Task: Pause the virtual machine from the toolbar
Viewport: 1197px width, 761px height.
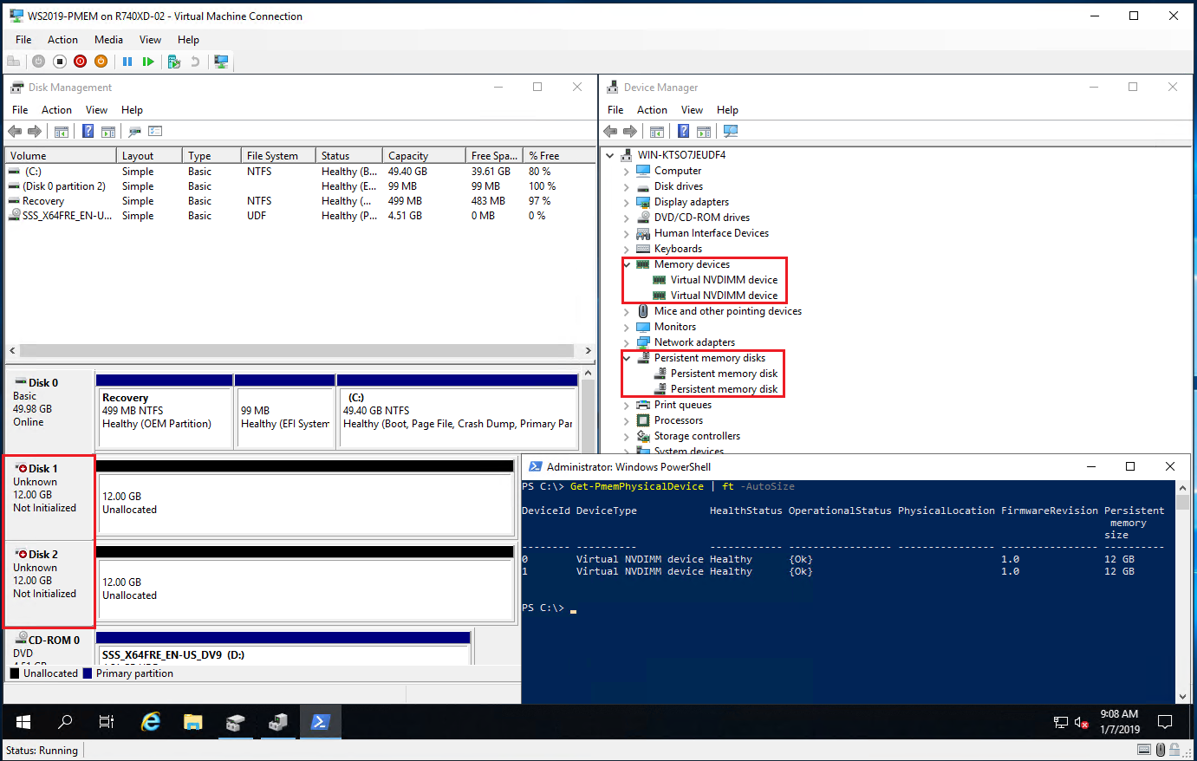Action: pos(127,62)
